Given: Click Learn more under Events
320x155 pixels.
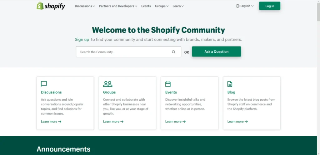Looking at the screenshot, I should [x=175, y=122].
